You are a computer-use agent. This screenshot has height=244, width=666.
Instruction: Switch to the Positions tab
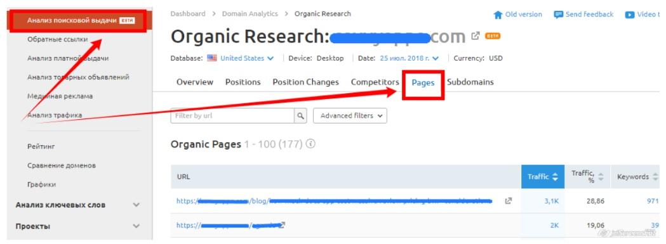[243, 82]
